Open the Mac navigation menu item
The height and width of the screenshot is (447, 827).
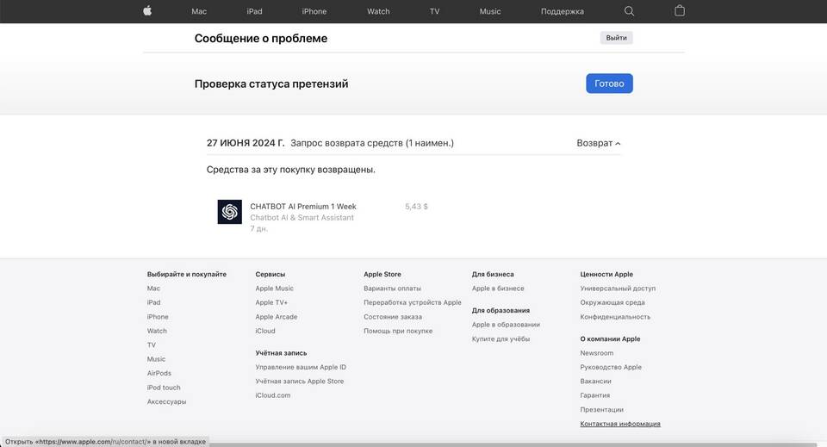pos(199,11)
